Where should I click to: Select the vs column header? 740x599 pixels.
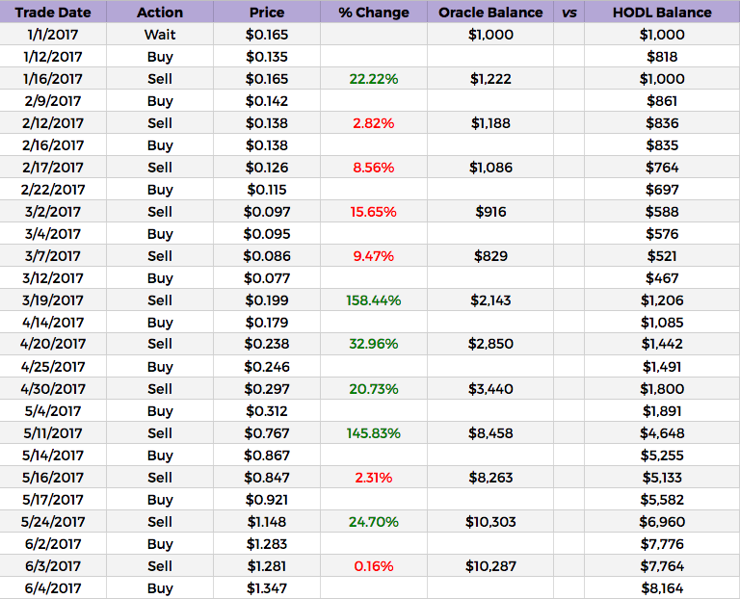click(x=568, y=13)
